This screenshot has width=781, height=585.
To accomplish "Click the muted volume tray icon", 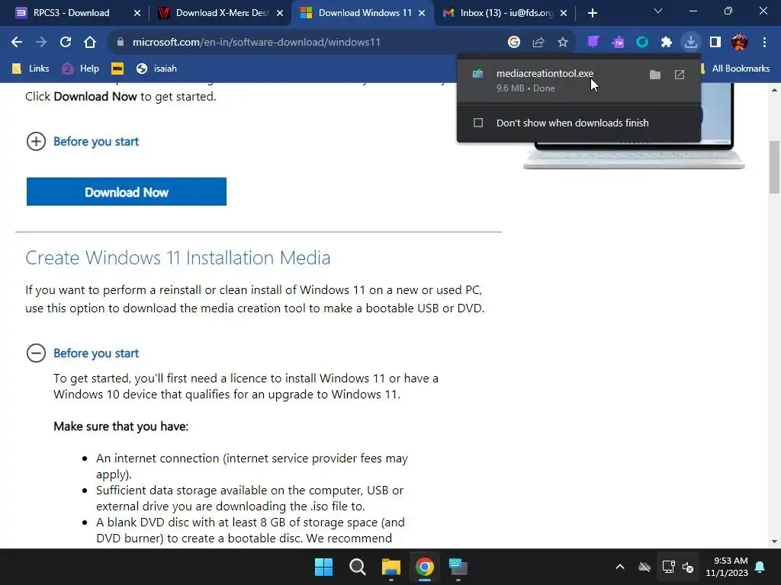I will pyautogui.click(x=688, y=567).
